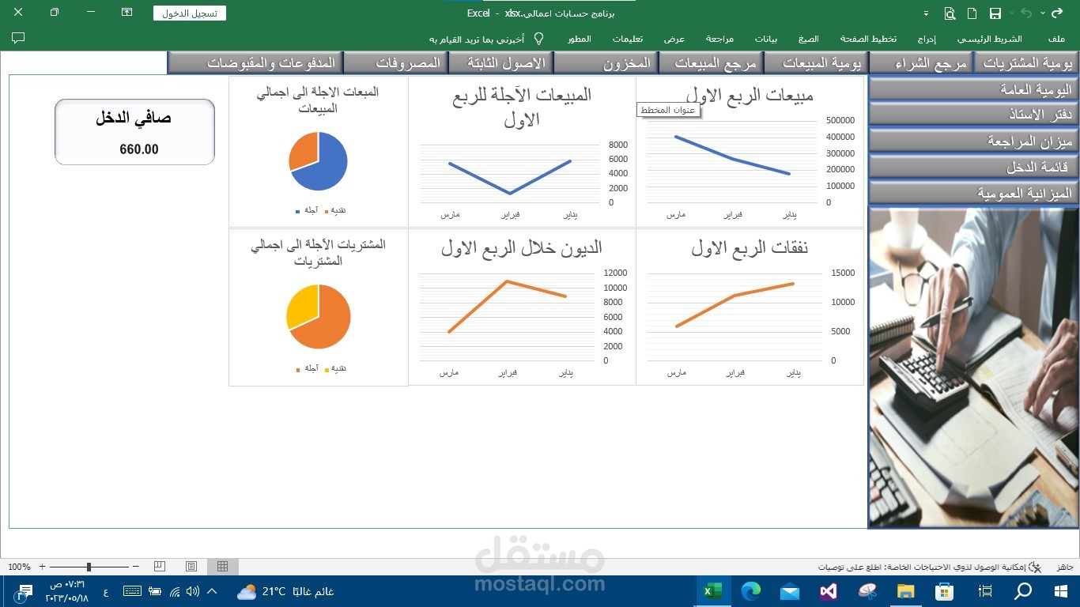Viewport: 1080px width, 607px height.
Task: Select the blue slice of sales pie chart
Action: 328,168
